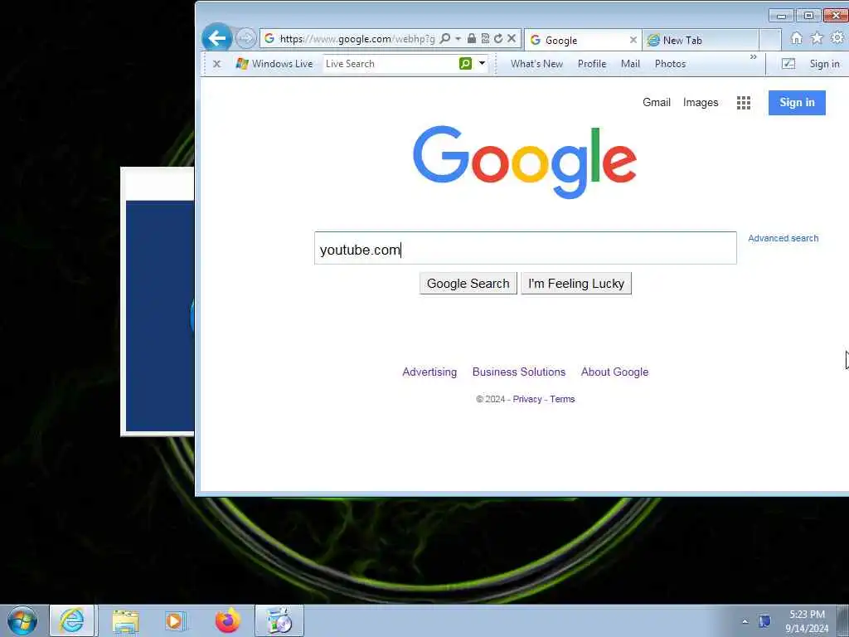Open Windows Explorer from the taskbar
The height and width of the screenshot is (637, 849).
point(126,621)
